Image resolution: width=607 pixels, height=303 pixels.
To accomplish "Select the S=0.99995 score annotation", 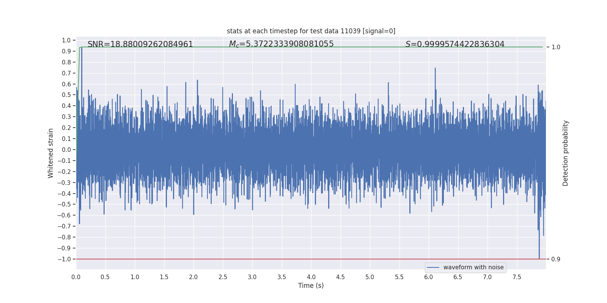I will click(455, 44).
